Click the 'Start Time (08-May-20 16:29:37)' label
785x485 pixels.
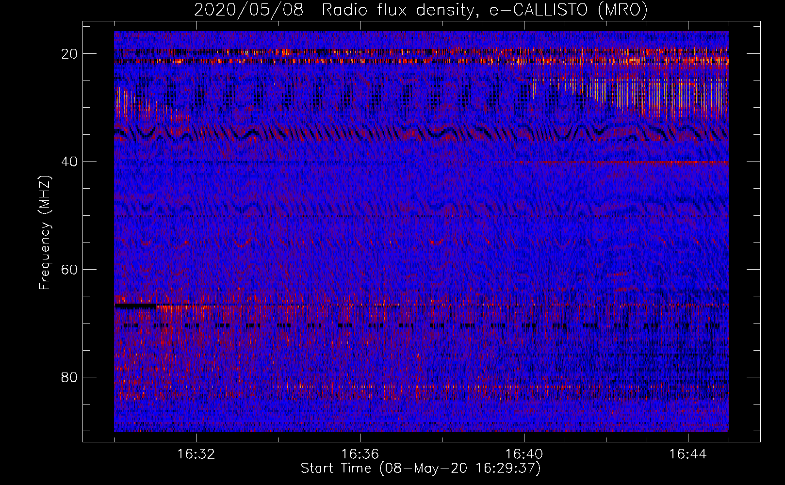(421, 469)
